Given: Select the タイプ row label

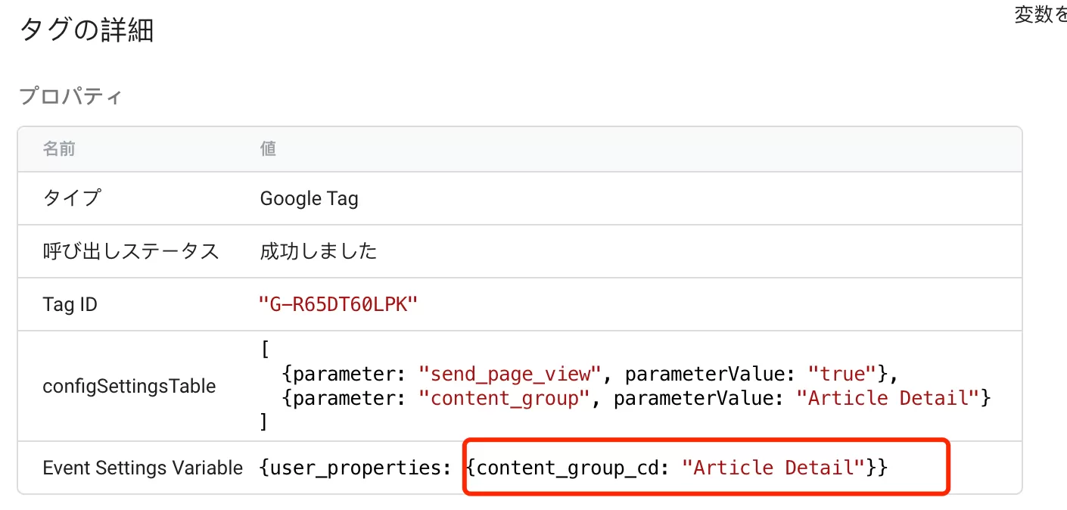Looking at the screenshot, I should click(x=71, y=198).
